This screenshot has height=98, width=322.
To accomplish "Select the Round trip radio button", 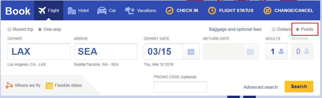I will 10,29.
